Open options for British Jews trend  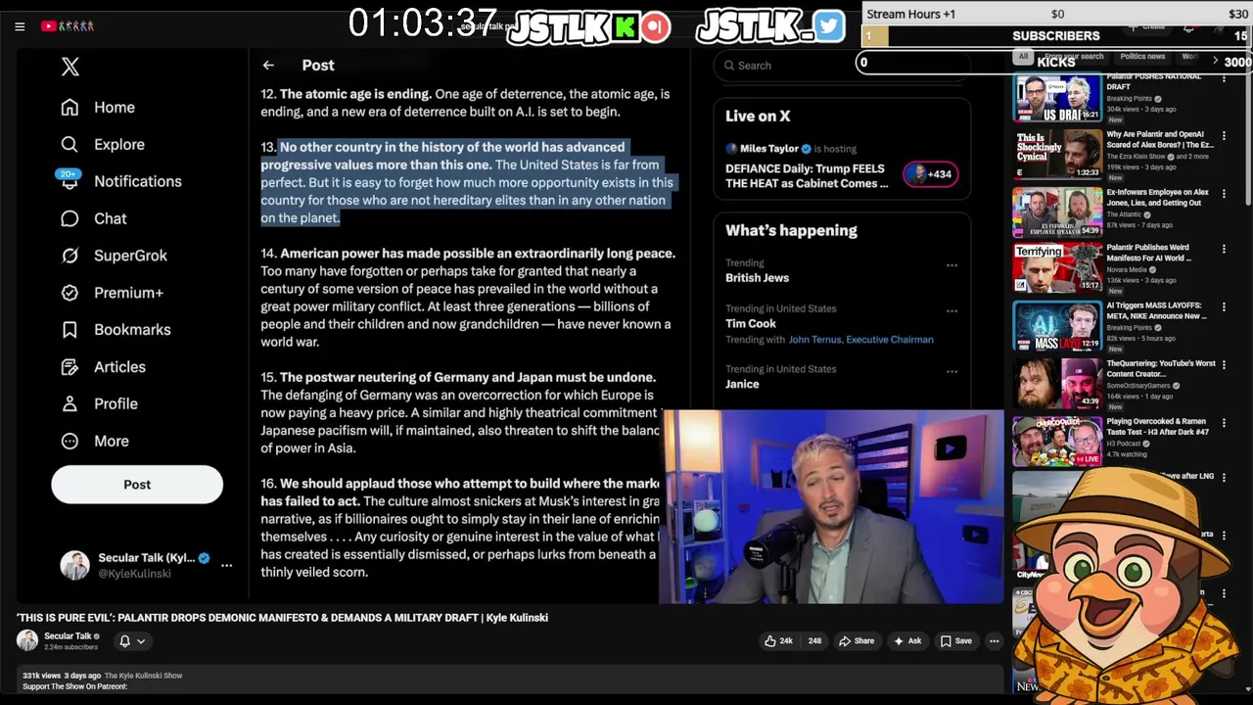click(x=951, y=265)
